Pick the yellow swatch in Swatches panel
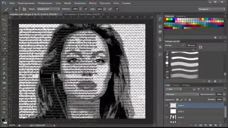The image size is (228, 128). 167,19
